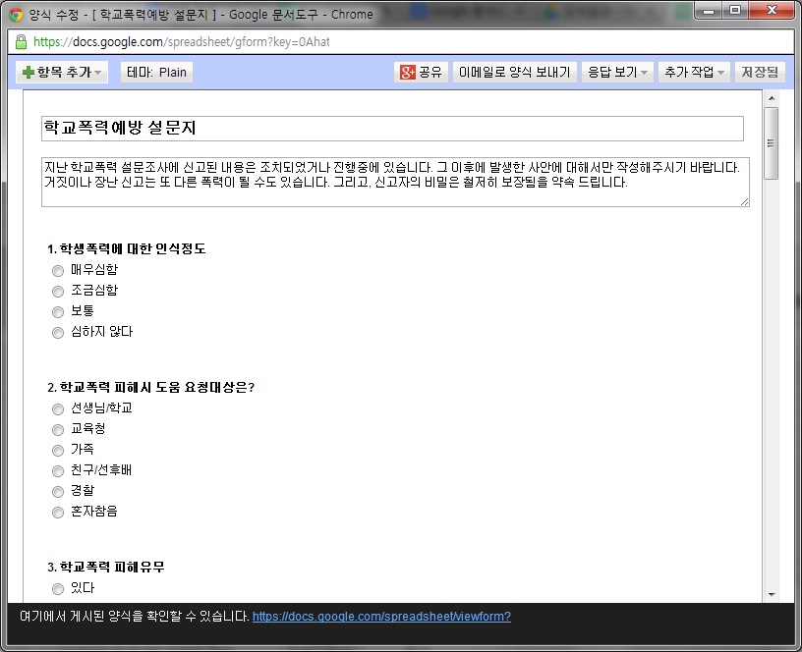The image size is (802, 652).
Task: Maximize the Chrome window
Action: [x=735, y=10]
